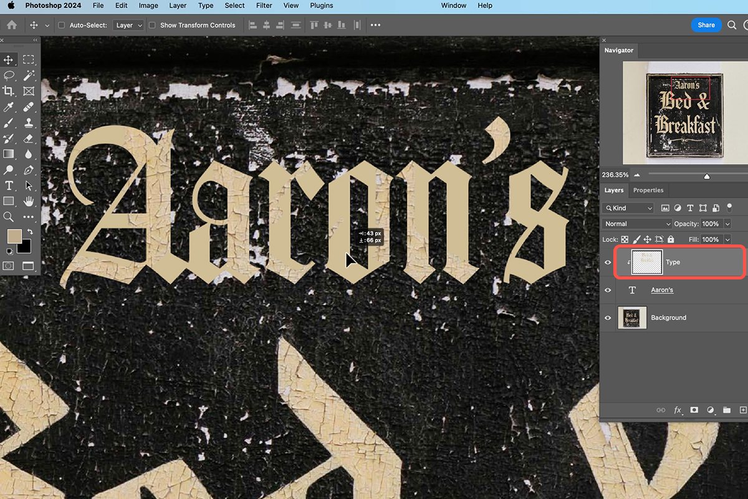Select the Lasso tool
748x499 pixels.
[9, 75]
